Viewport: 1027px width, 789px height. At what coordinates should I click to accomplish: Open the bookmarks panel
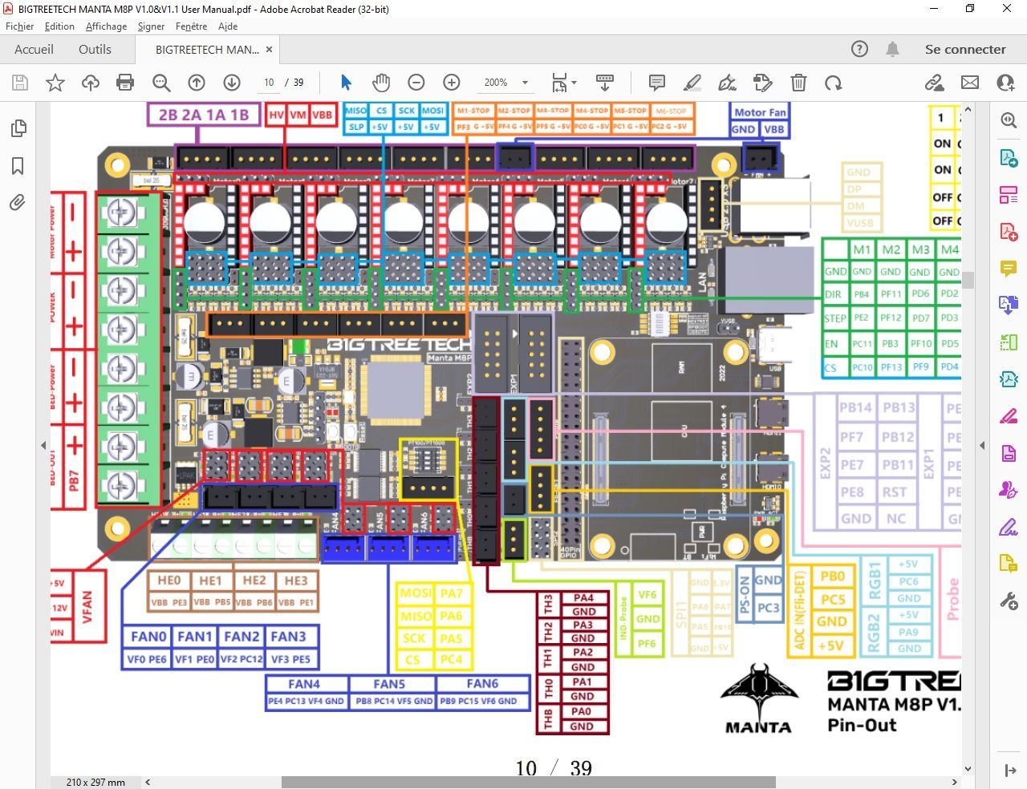click(x=18, y=166)
